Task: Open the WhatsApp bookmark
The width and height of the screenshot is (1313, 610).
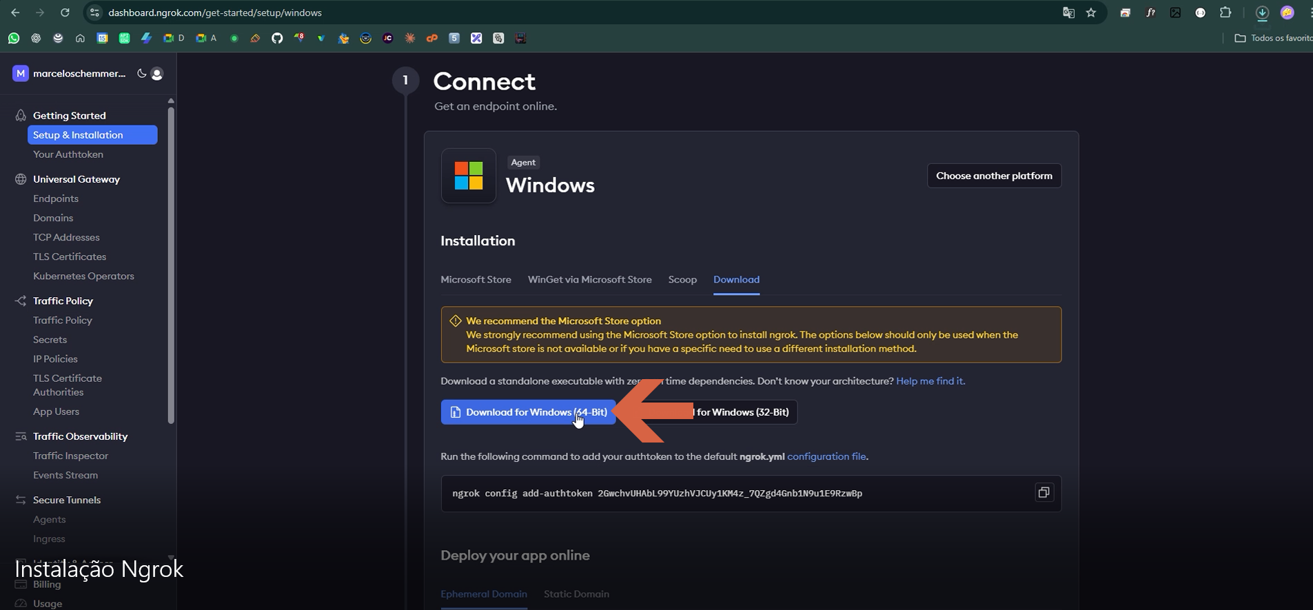Action: (x=14, y=39)
